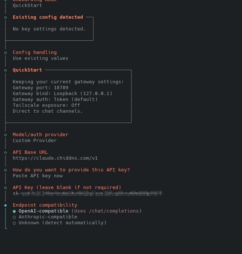This screenshot has height=254, width=242.
Task: Click the Custom Provider value text
Action: [34, 141]
